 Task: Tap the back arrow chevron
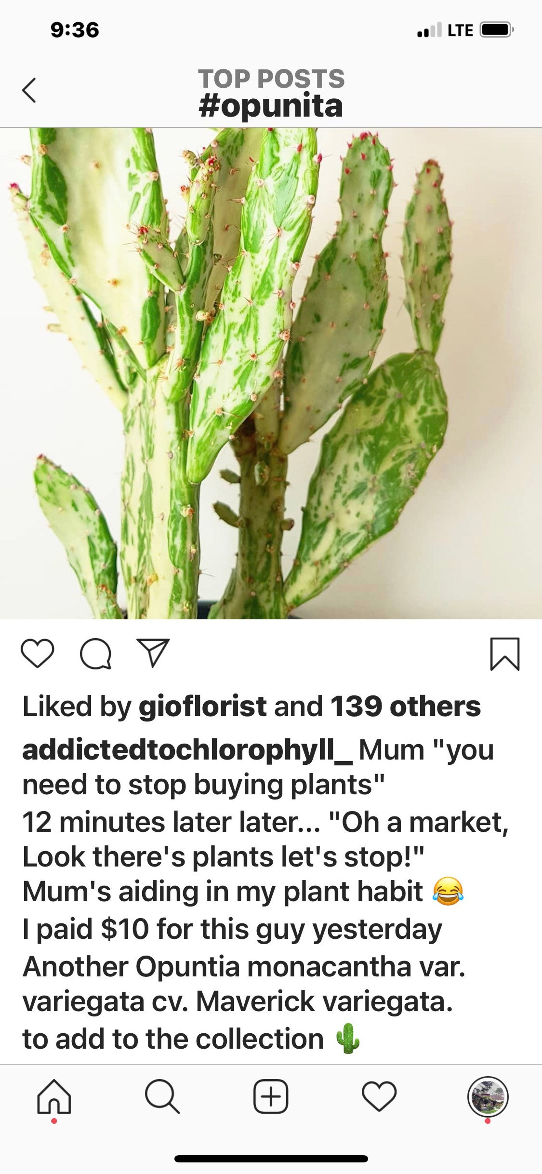click(29, 90)
